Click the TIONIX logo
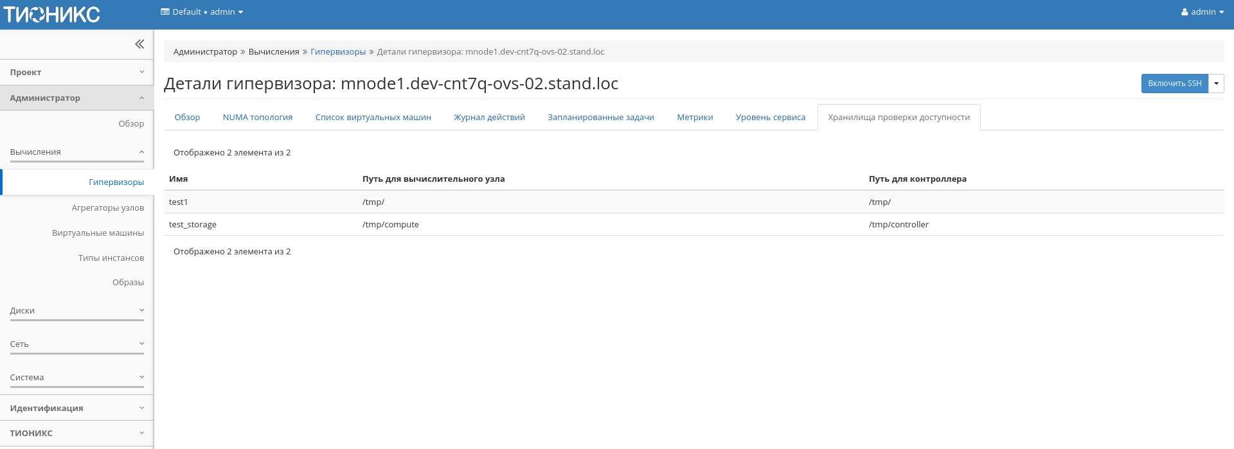Screen dimensions: 1234x449 point(51,14)
